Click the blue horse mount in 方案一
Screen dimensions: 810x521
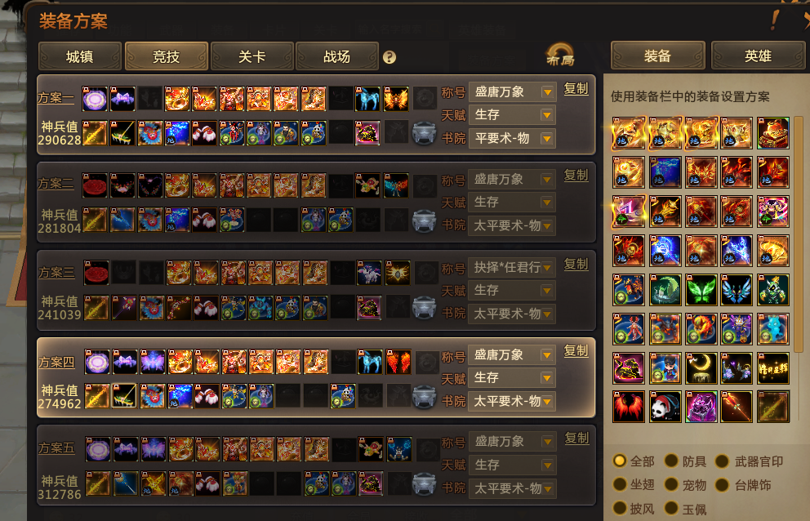click(x=367, y=99)
